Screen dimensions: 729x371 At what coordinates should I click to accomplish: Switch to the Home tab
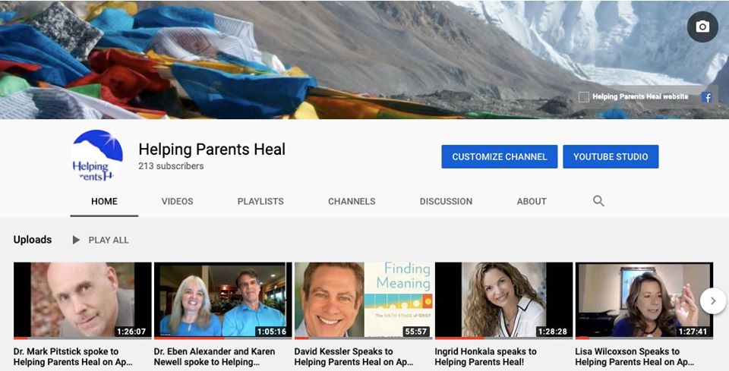104,202
